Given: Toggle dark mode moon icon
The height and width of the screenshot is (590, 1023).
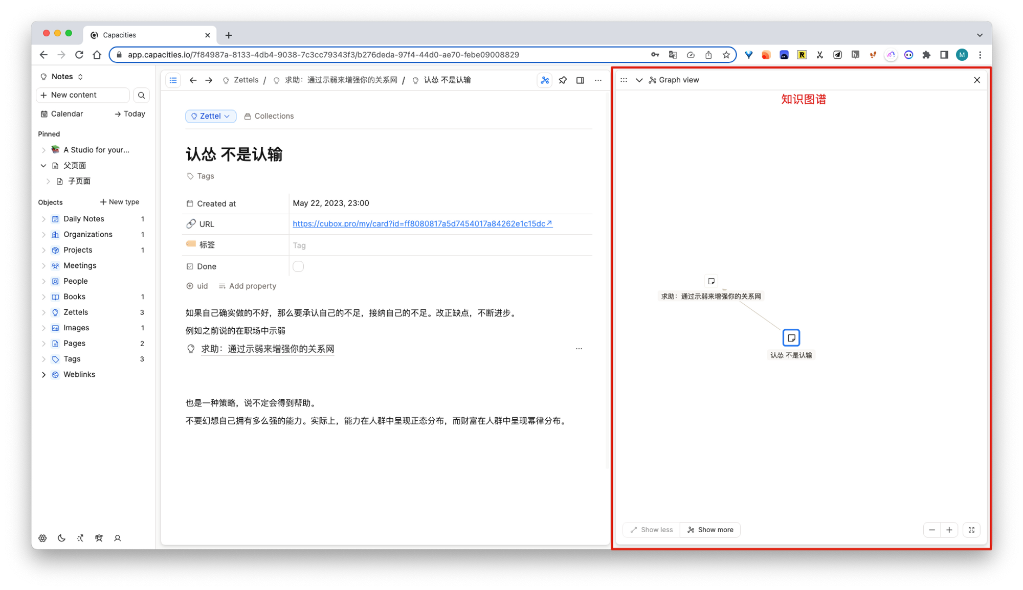Looking at the screenshot, I should [61, 538].
